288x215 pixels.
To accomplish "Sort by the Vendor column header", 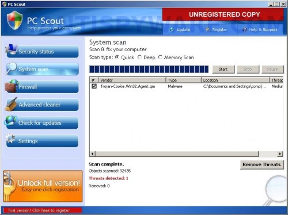I will (132, 80).
